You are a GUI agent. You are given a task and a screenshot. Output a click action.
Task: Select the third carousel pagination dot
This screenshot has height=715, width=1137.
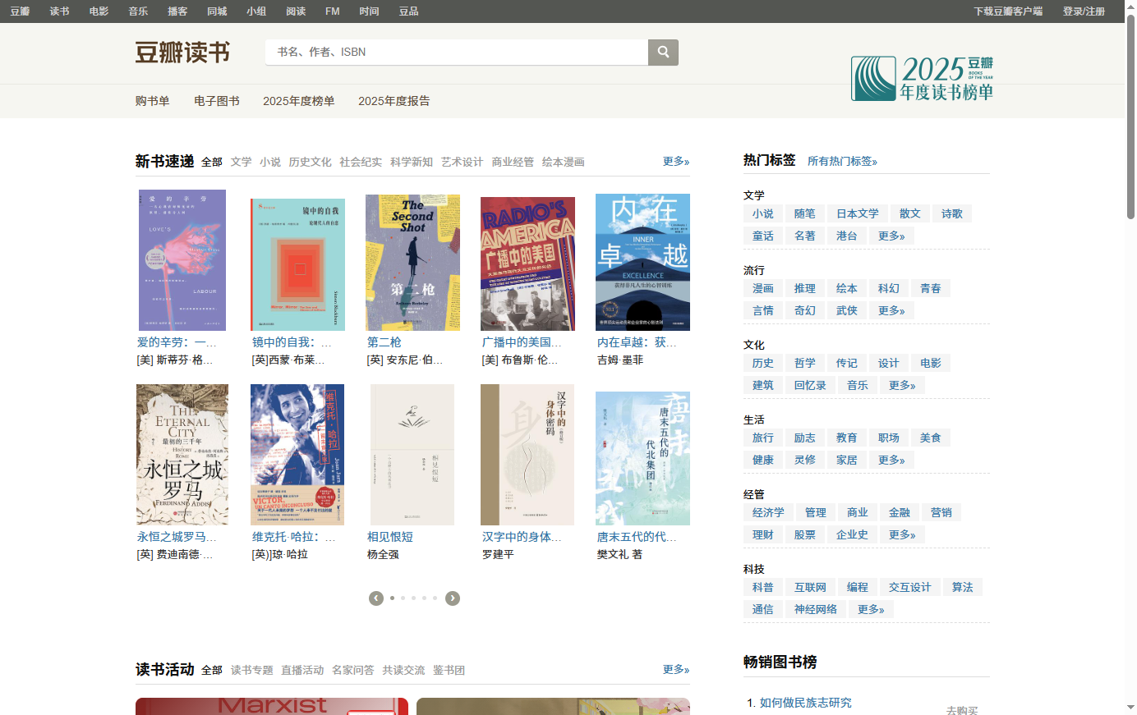pyautogui.click(x=413, y=598)
